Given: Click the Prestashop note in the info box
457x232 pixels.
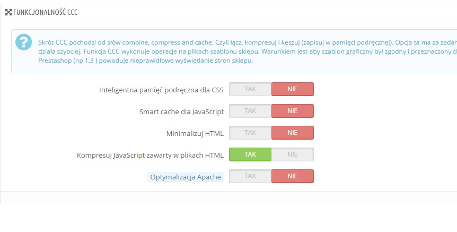Looking at the screenshot, I should 143,61.
